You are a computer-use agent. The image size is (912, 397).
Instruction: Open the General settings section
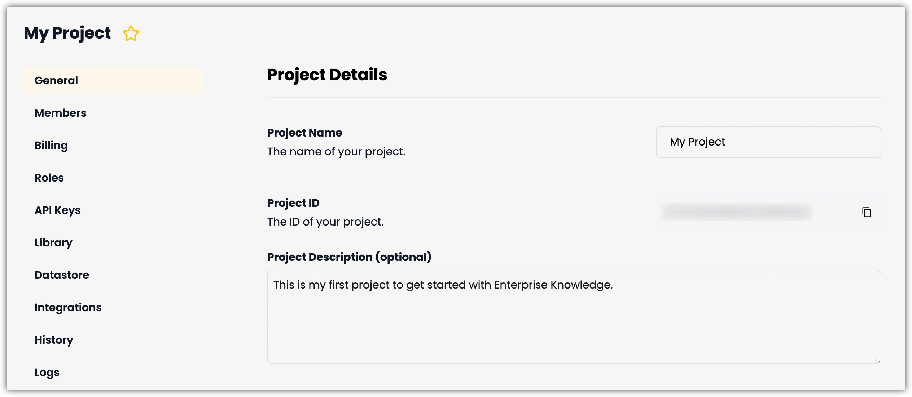pos(56,80)
